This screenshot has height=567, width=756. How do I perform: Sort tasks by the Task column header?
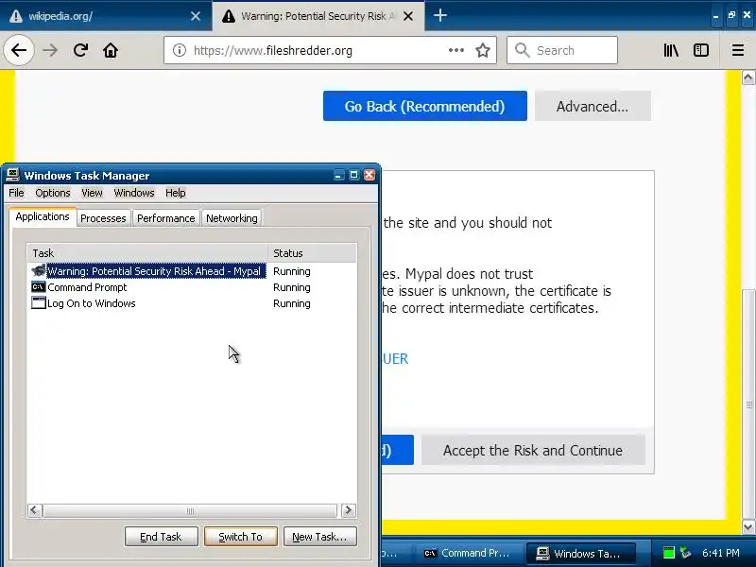147,253
